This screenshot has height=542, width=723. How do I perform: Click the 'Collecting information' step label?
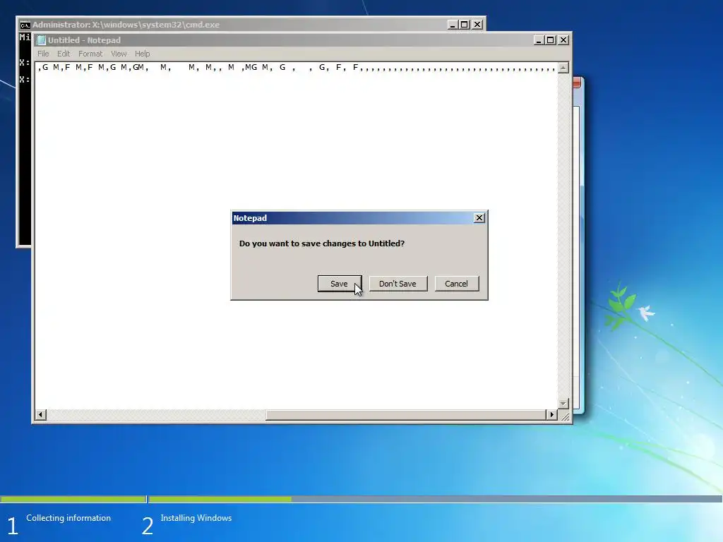coord(68,518)
